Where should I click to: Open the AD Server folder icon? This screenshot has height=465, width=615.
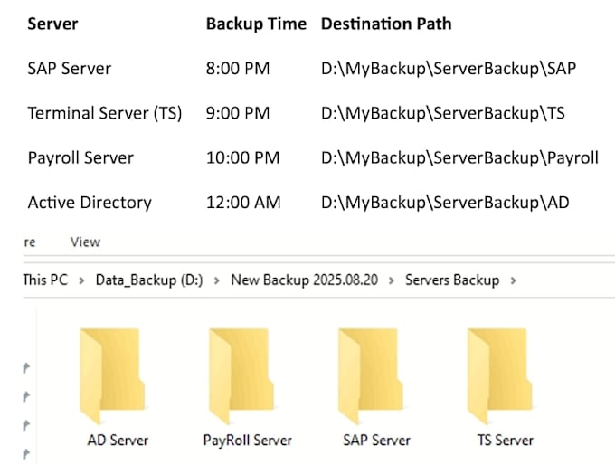112,376
